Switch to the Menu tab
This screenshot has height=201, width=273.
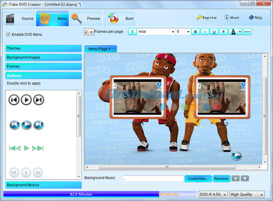[x=53, y=19]
